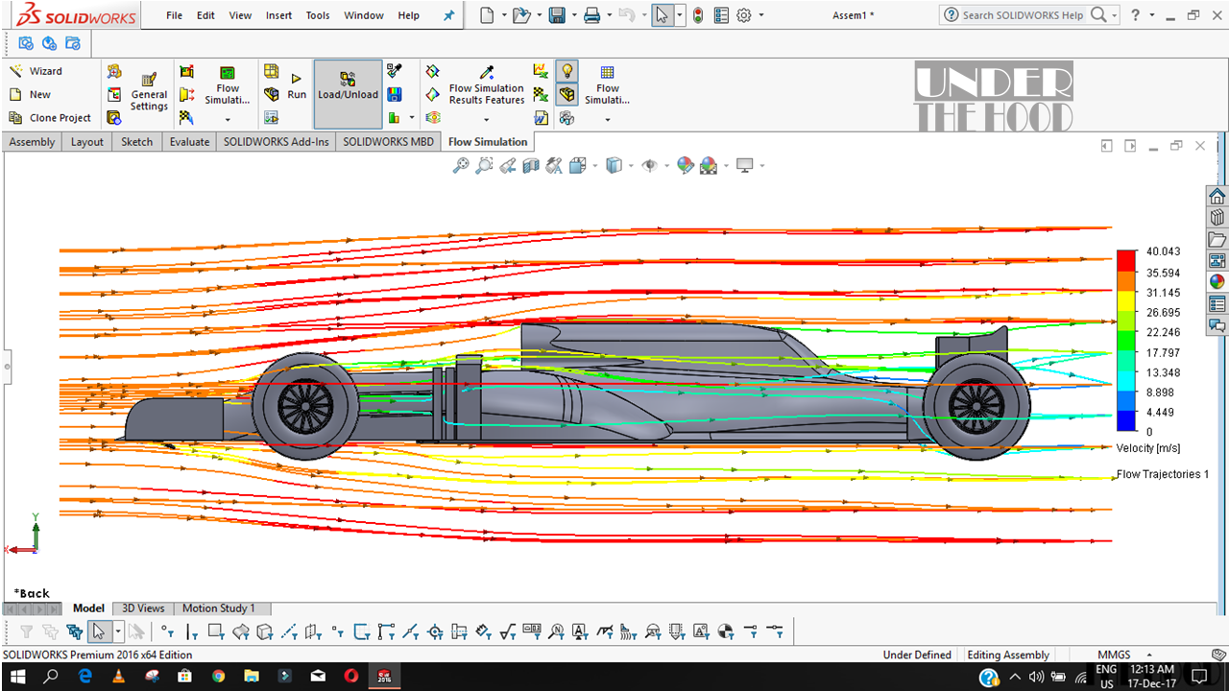Toggle the lightbulb lighting icon

[566, 71]
